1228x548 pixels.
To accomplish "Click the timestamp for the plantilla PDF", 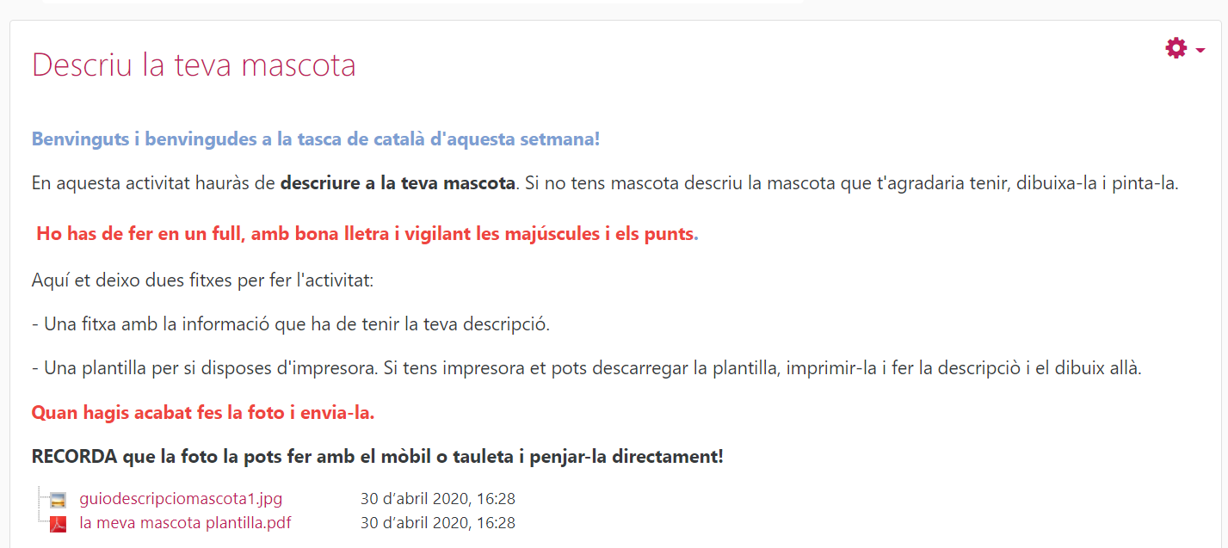I will click(x=437, y=522).
